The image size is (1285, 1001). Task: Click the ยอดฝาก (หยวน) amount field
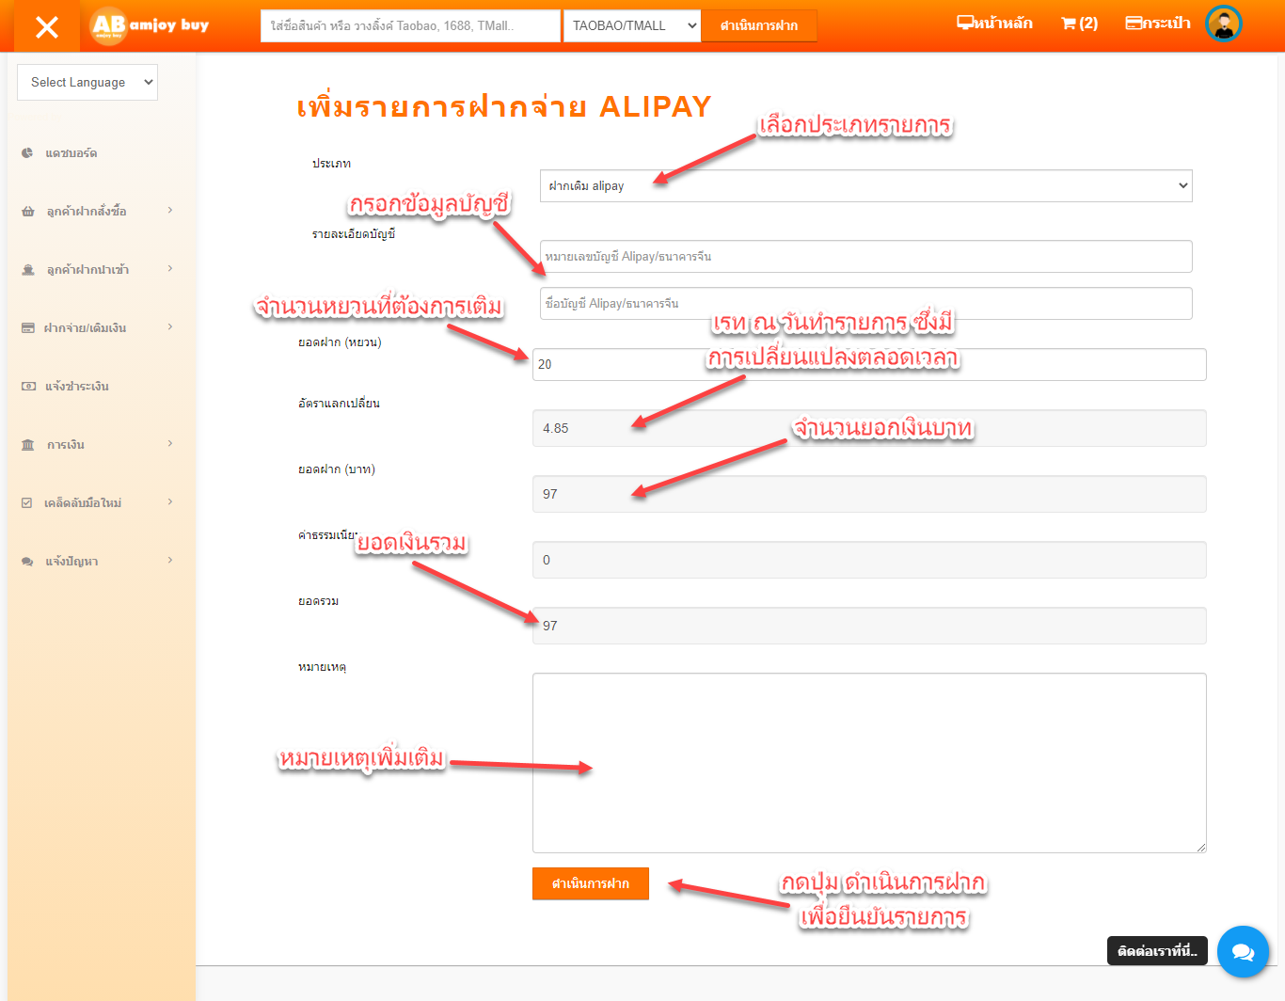tap(869, 364)
